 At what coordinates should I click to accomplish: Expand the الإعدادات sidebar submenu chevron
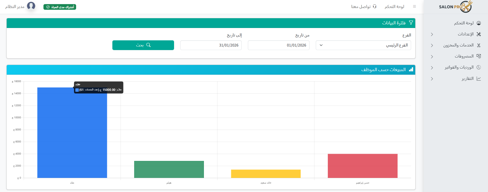click(x=432, y=34)
